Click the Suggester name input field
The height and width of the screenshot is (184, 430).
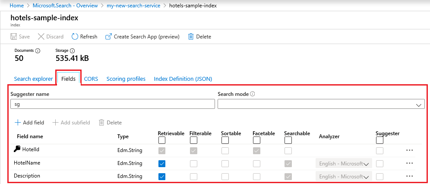113,104
